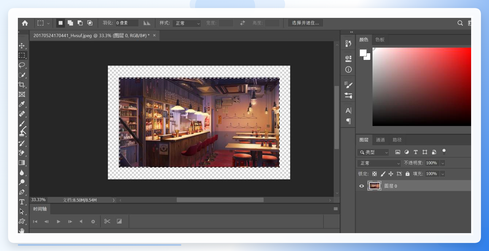The height and width of the screenshot is (251, 489).
Task: Open the 类型 layer filter dropdown
Action: pos(373,152)
